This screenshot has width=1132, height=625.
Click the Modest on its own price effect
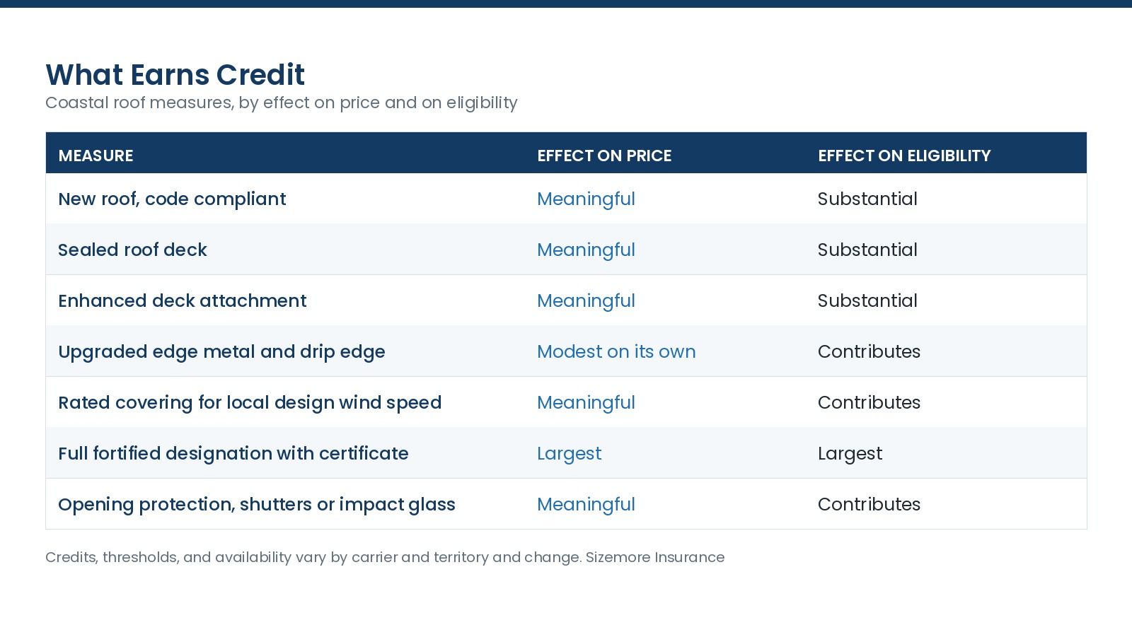click(616, 351)
